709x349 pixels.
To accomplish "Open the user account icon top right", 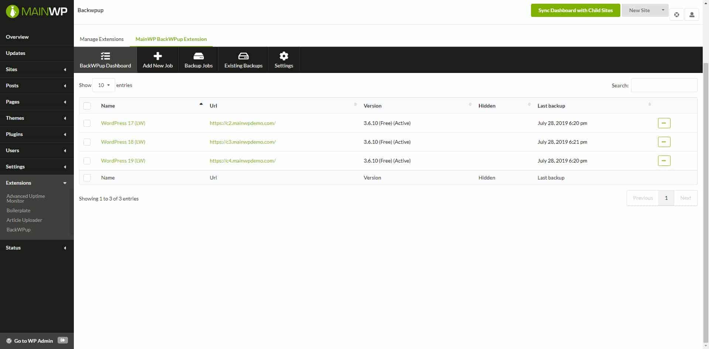I will 692,14.
